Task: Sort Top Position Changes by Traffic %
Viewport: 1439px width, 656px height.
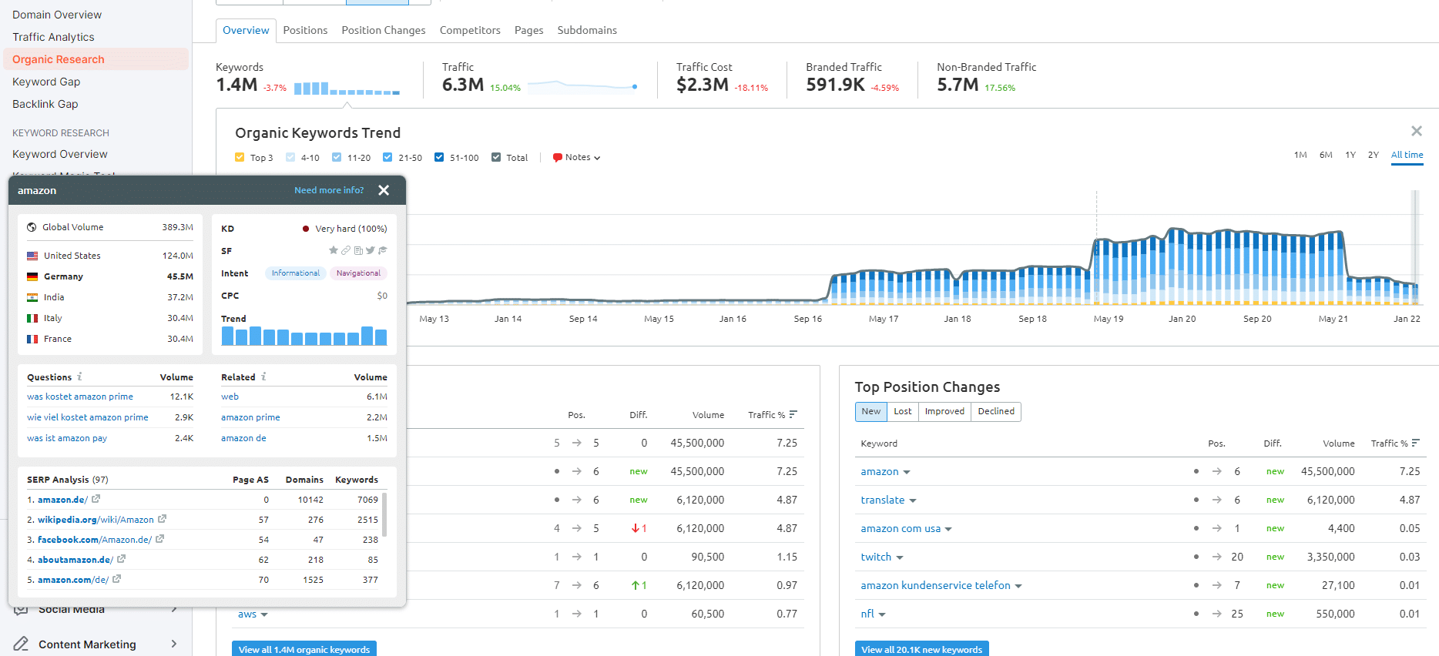Action: (1395, 443)
